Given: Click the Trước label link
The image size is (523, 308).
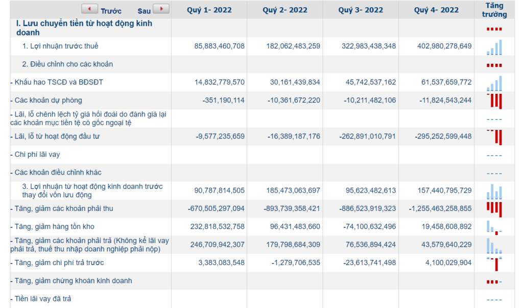Looking at the screenshot, I should [111, 11].
